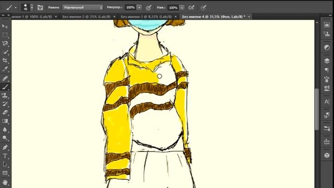
Task: Select the Gradient tool
Action: [5, 121]
